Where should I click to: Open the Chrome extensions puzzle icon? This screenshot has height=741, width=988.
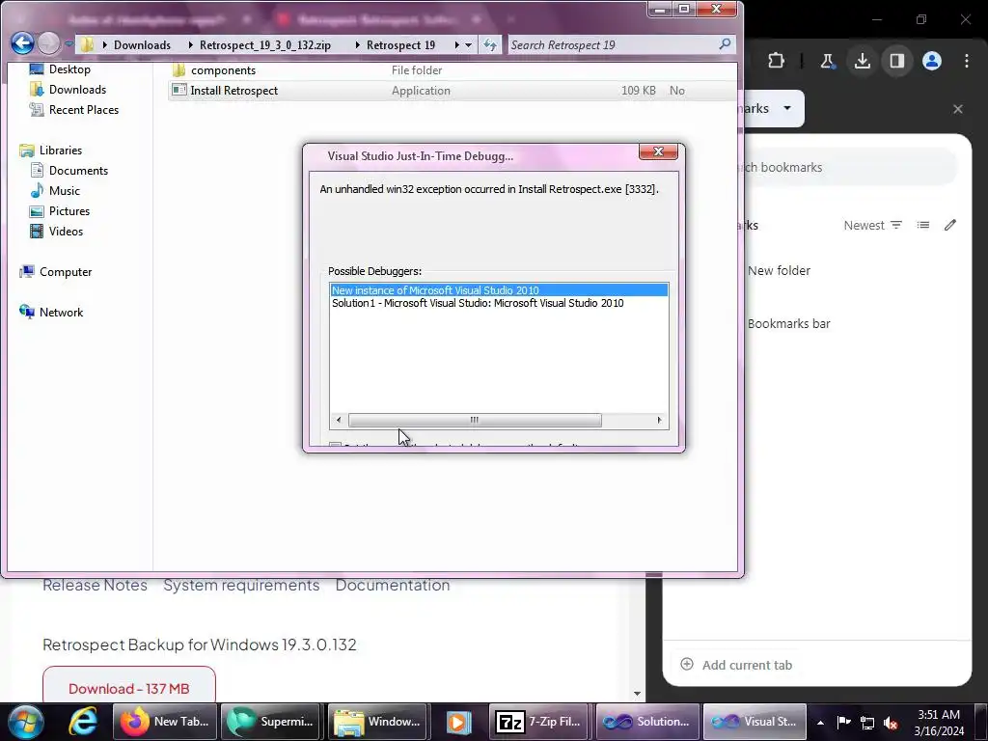777,61
